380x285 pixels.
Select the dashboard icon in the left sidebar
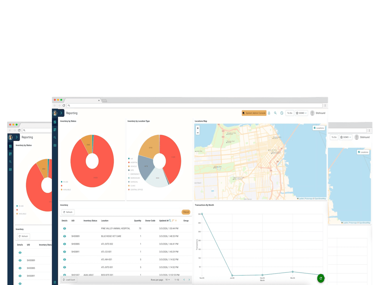coord(55,122)
